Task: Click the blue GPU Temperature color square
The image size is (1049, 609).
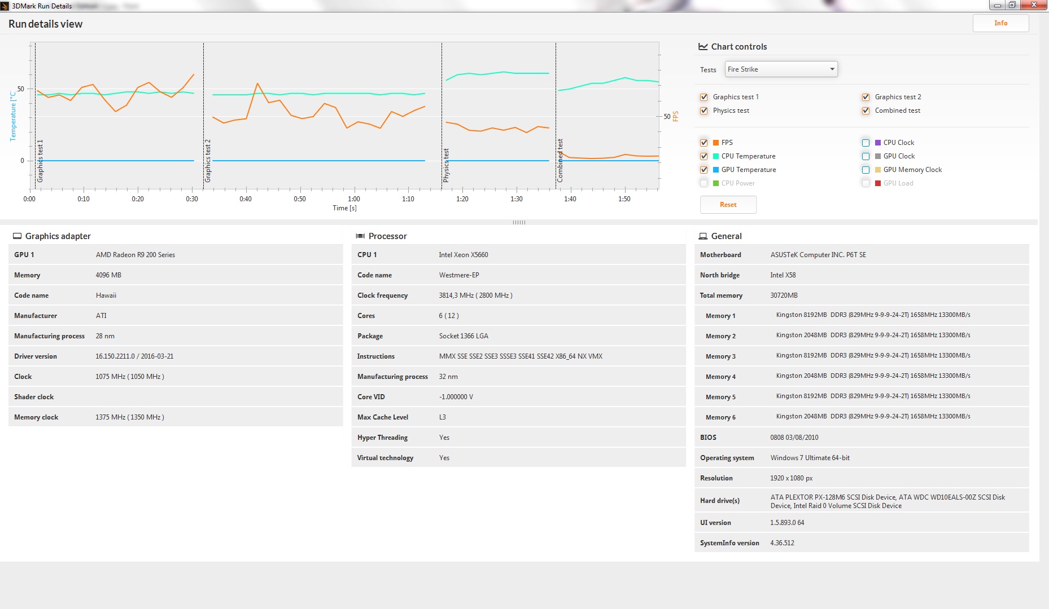Action: (716, 170)
